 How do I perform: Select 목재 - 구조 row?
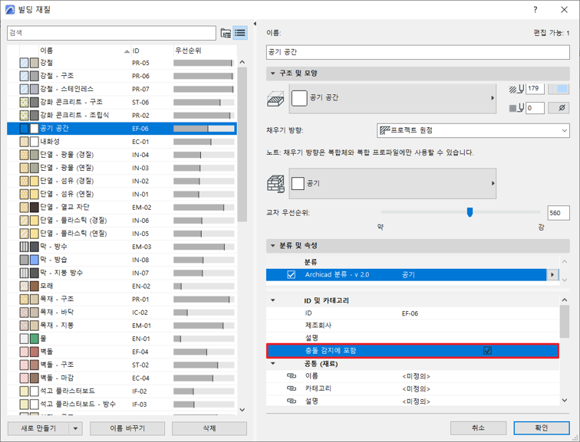[x=122, y=299]
